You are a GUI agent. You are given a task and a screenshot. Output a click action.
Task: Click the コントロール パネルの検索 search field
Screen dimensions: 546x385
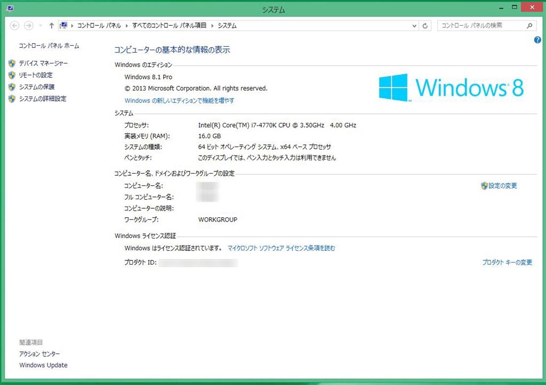click(480, 26)
